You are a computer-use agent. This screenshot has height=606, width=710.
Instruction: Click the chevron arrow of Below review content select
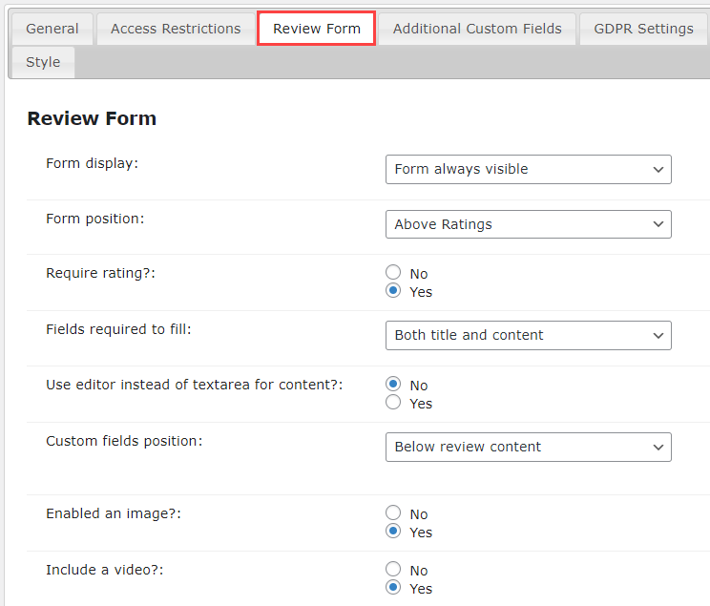click(658, 447)
